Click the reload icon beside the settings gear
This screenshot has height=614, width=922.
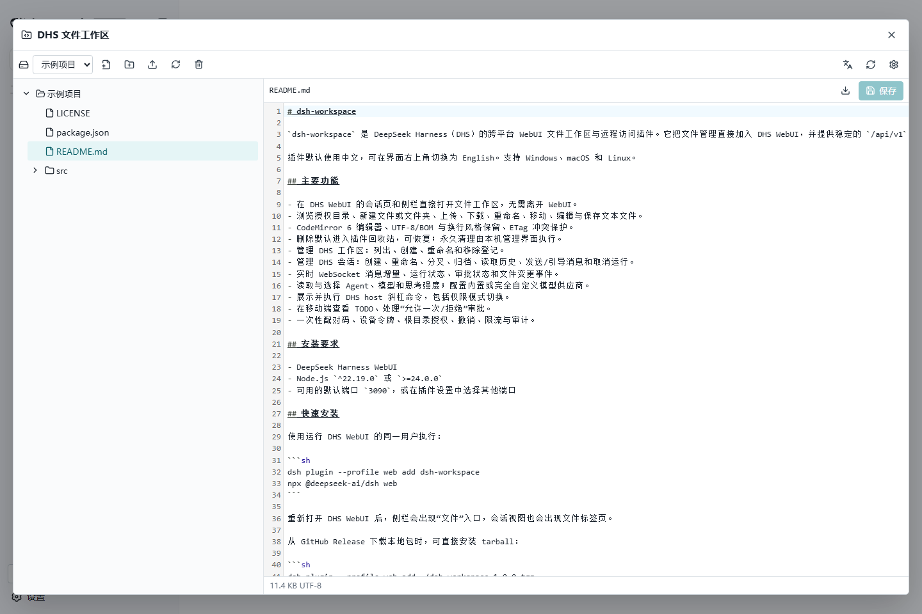[x=871, y=65]
